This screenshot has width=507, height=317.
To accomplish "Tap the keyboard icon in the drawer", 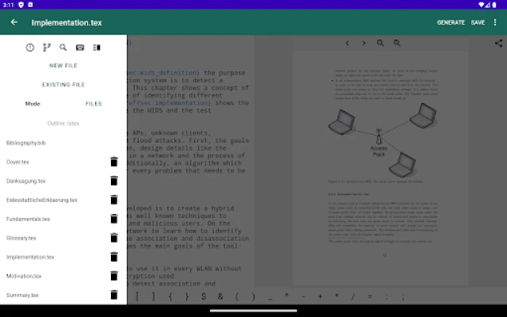I will [x=80, y=48].
